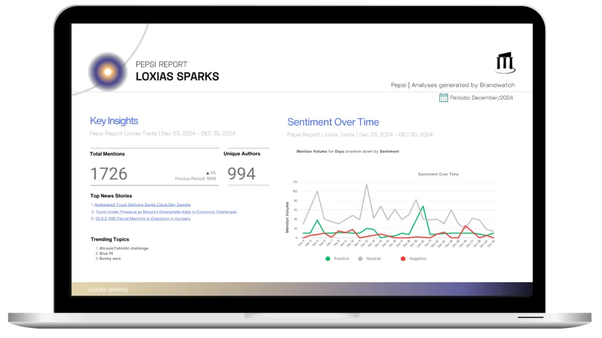The image size is (602, 338).
Task: Click the 994 Unique Authors number
Action: 242,174
